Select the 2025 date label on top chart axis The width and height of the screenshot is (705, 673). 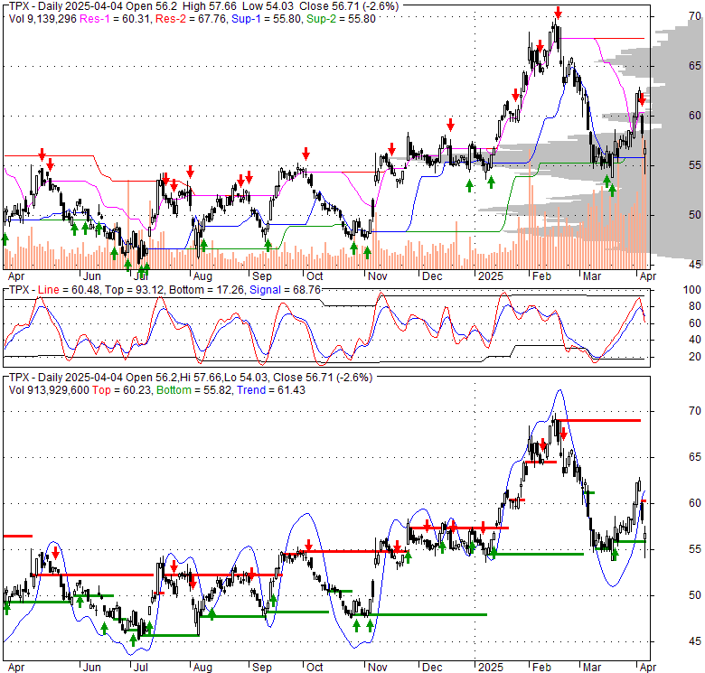(x=490, y=276)
